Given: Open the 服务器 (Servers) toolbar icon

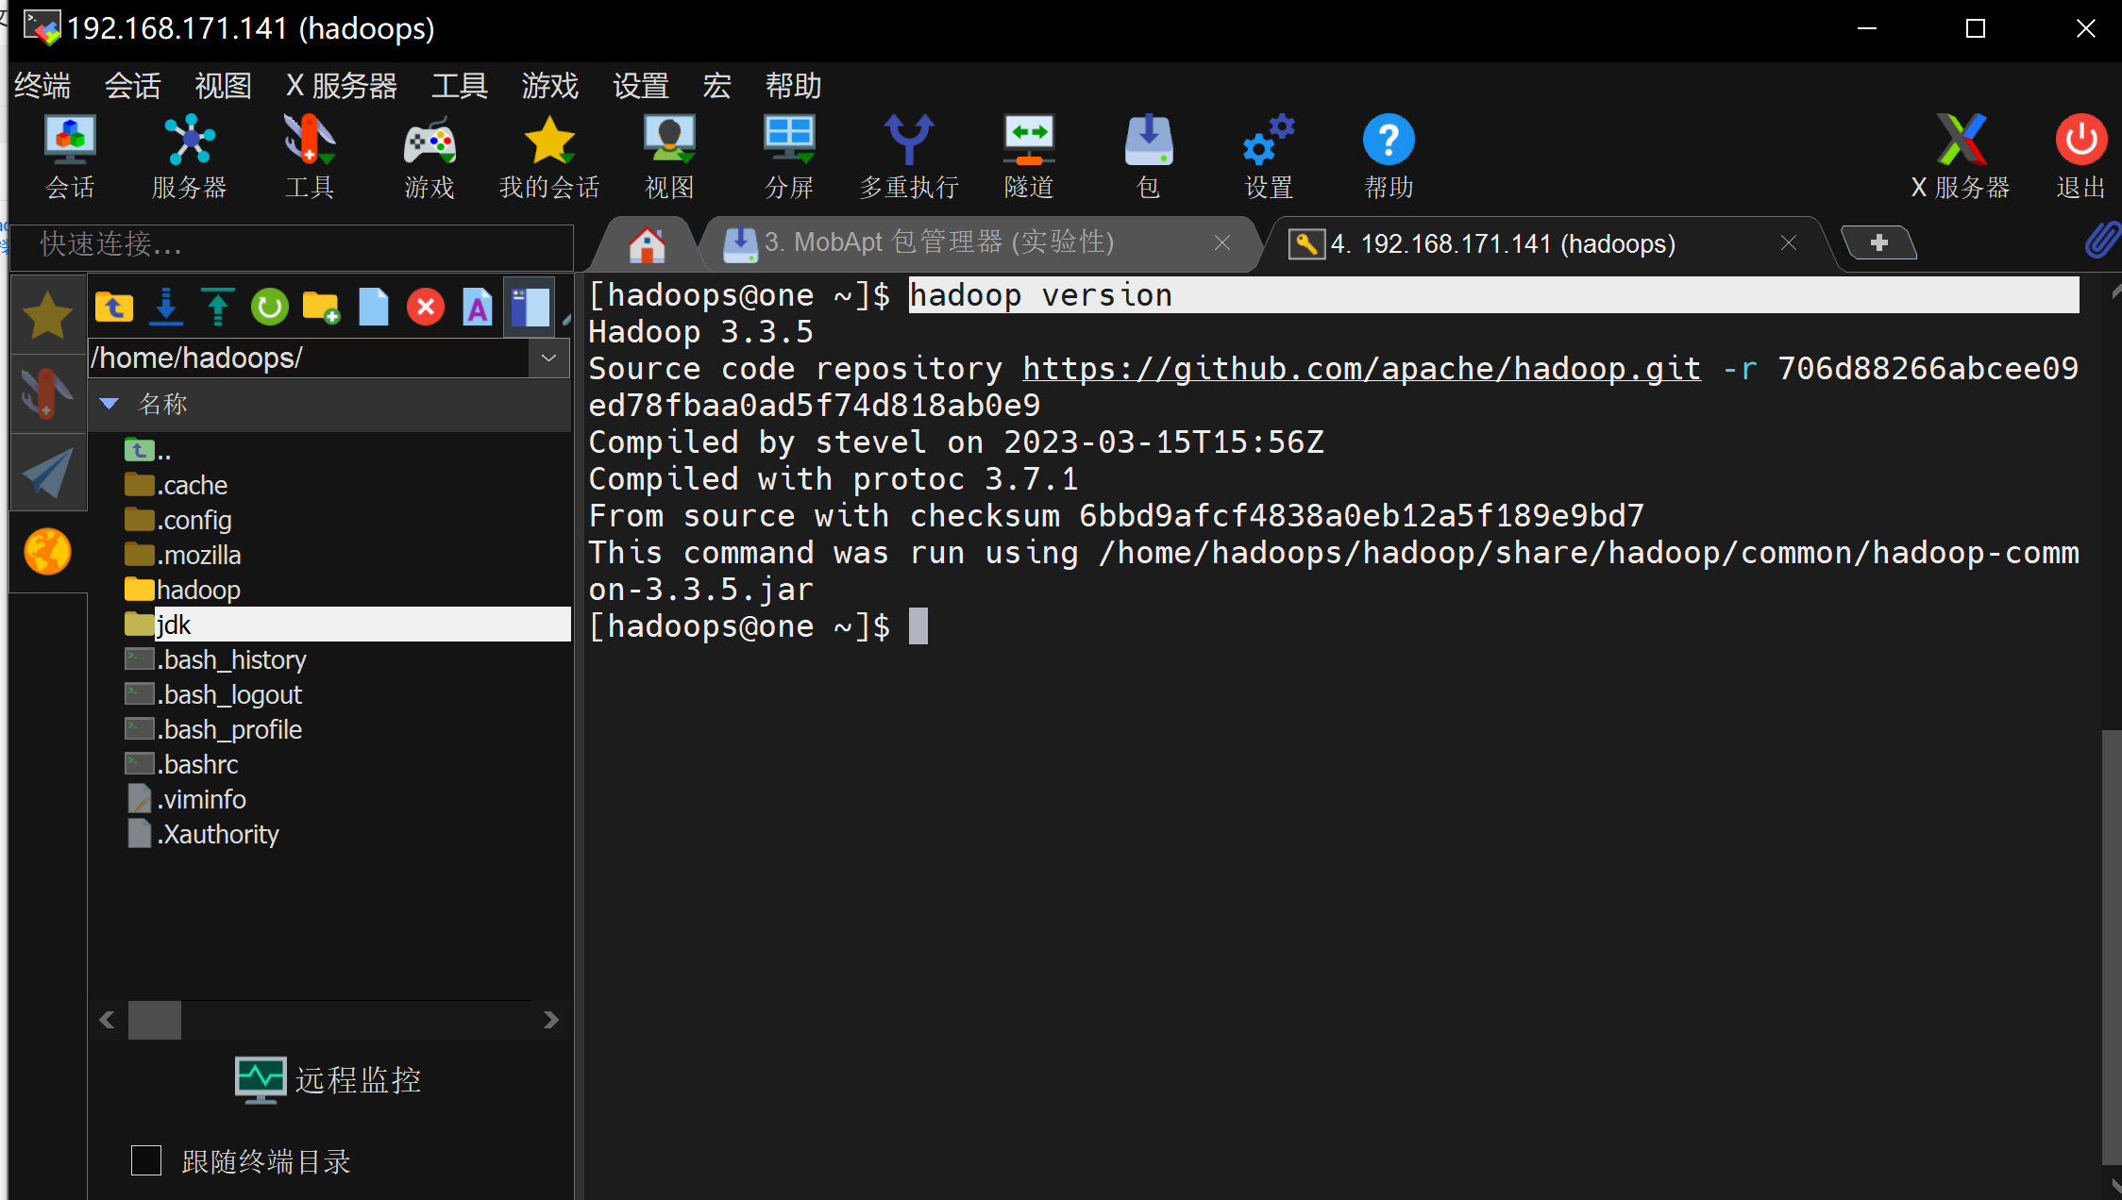Looking at the screenshot, I should click(x=190, y=156).
